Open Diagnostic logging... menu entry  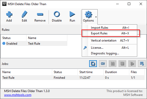109,53
